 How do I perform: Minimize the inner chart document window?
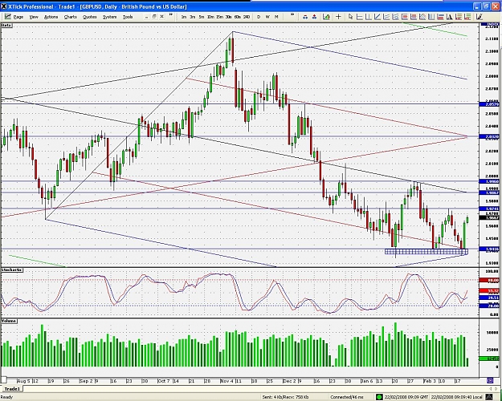coord(147,17)
